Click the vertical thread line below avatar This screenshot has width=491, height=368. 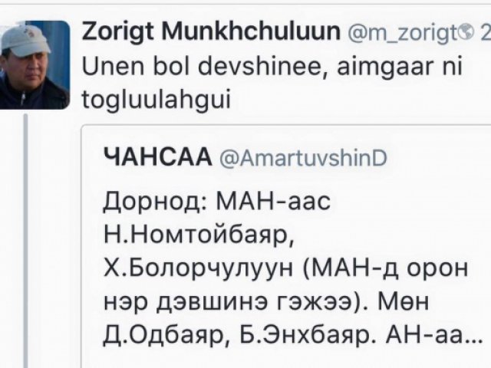click(25, 241)
